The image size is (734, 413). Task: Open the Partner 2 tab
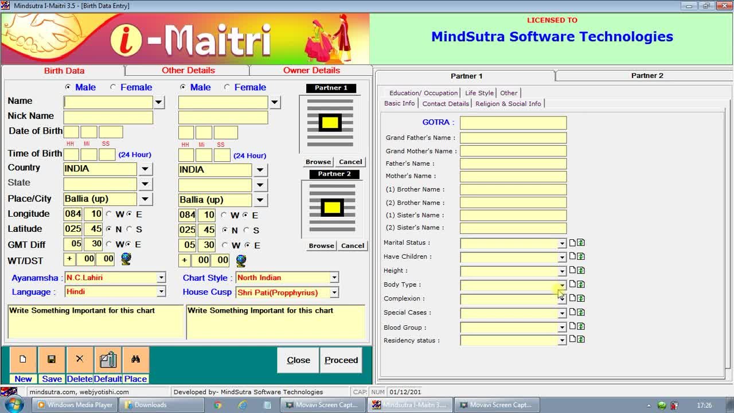647,76
